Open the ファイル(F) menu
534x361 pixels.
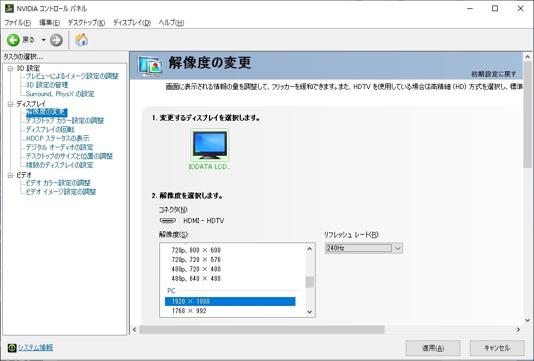[x=17, y=23]
